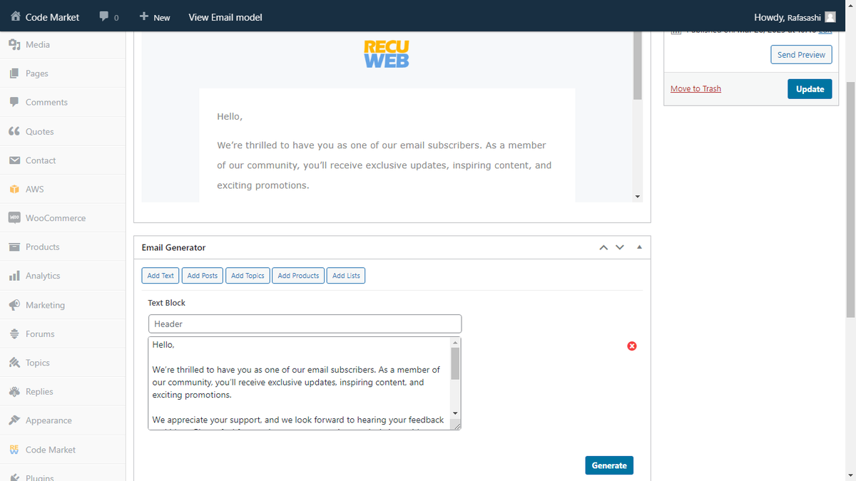
Task: Click the Quotes sidebar icon
Action: pos(14,131)
